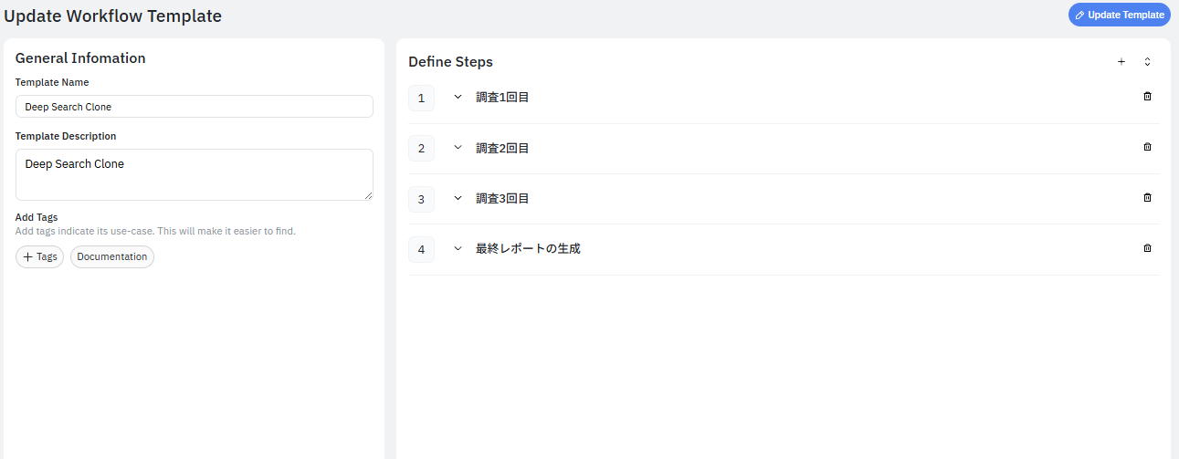Select step number 2 badge
The width and height of the screenshot is (1179, 459).
point(421,148)
